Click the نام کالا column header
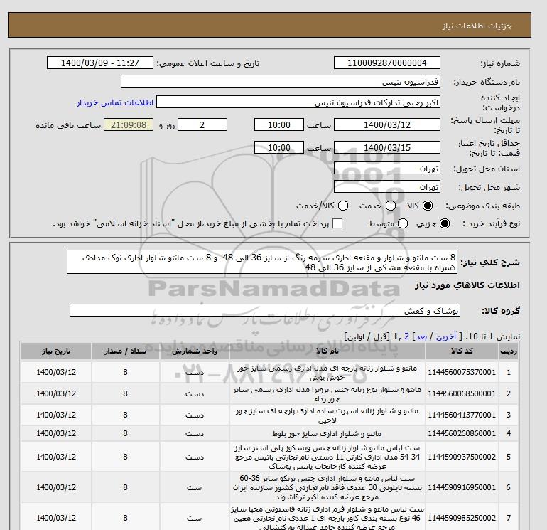 click(x=327, y=351)
